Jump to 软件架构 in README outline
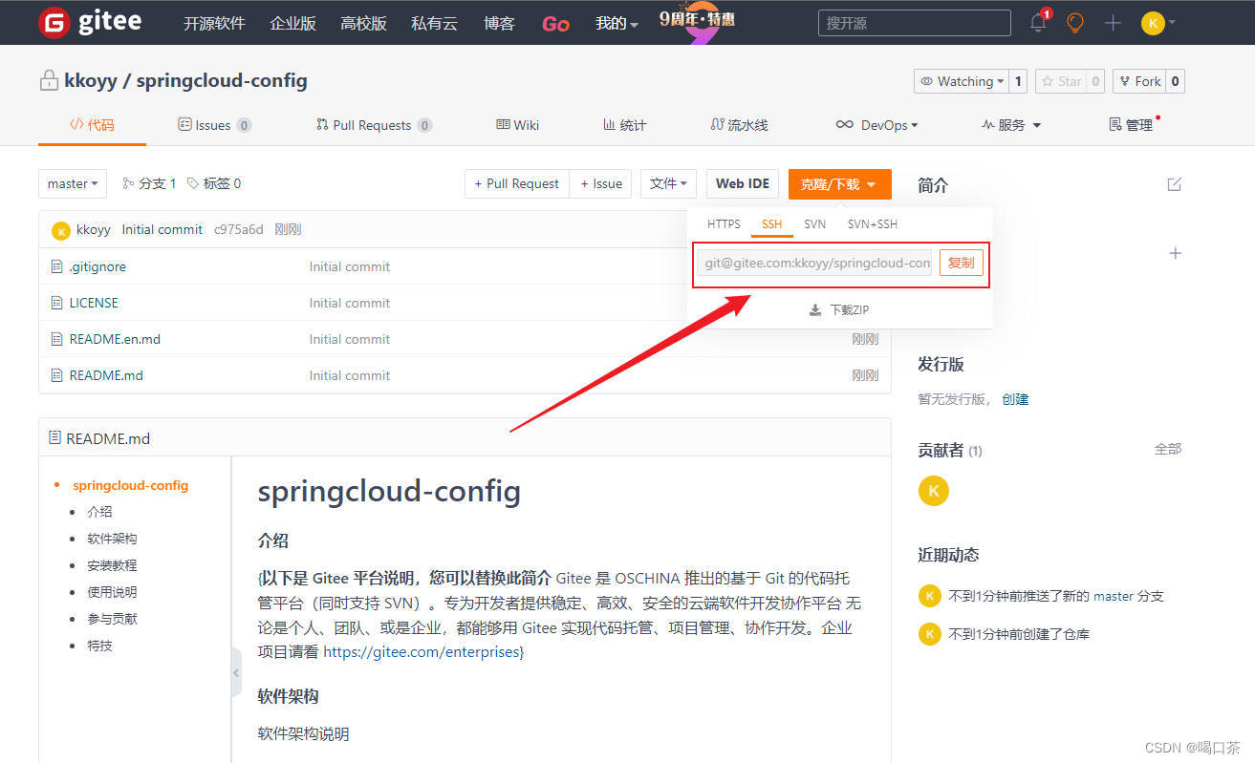 point(112,539)
